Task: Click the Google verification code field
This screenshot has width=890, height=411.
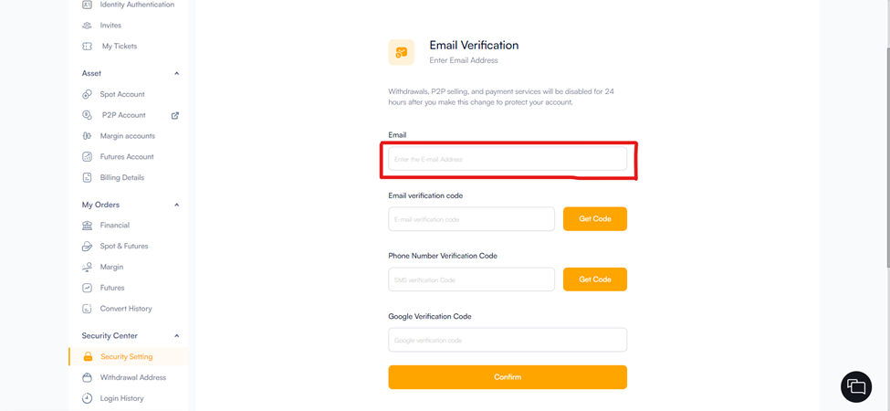Action: (508, 340)
